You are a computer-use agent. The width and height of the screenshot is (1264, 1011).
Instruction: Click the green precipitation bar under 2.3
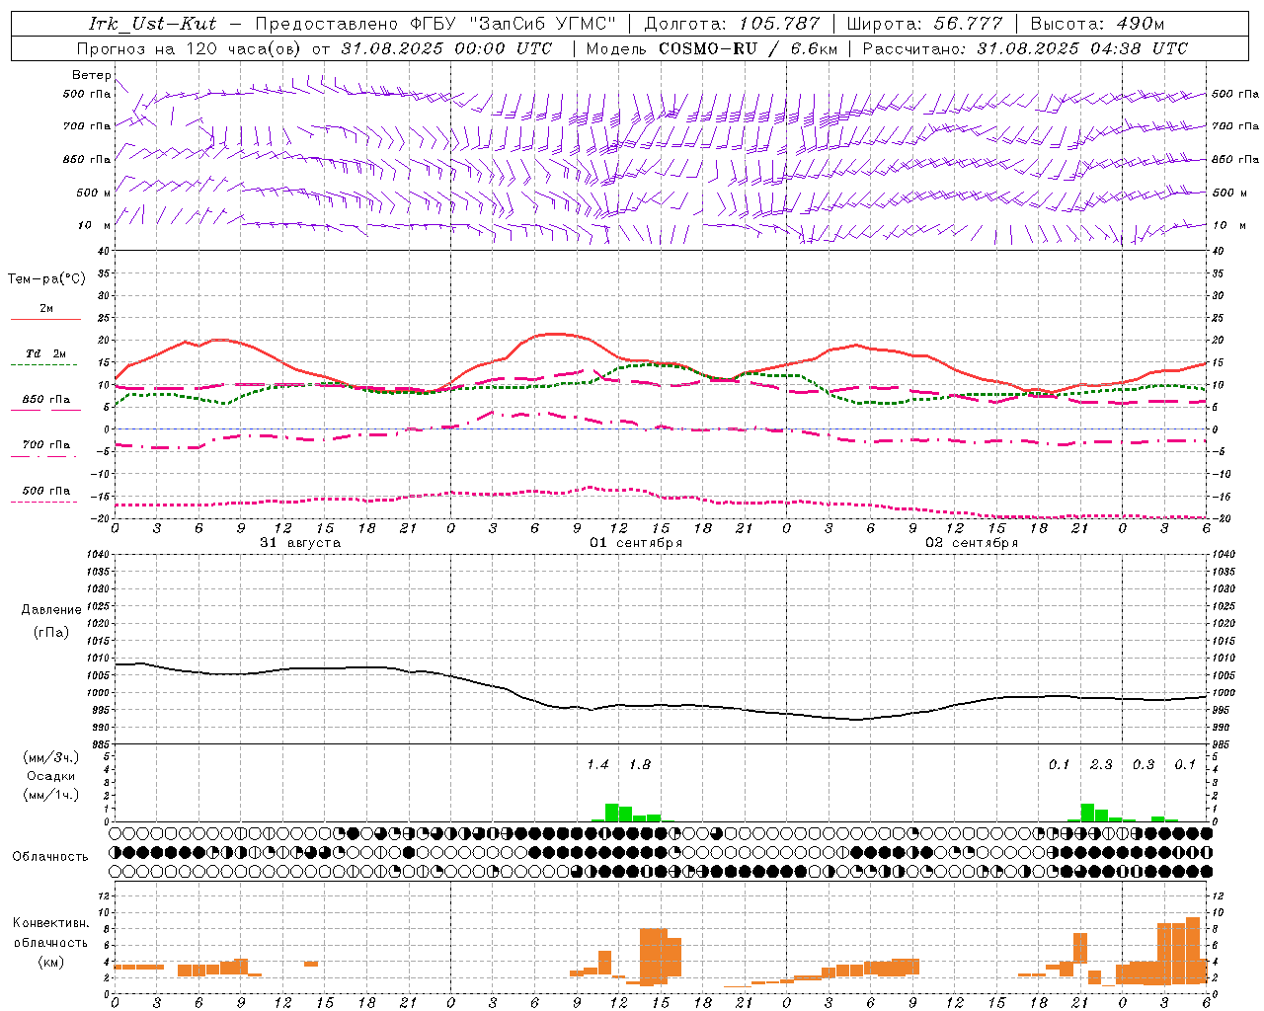pos(1088,813)
